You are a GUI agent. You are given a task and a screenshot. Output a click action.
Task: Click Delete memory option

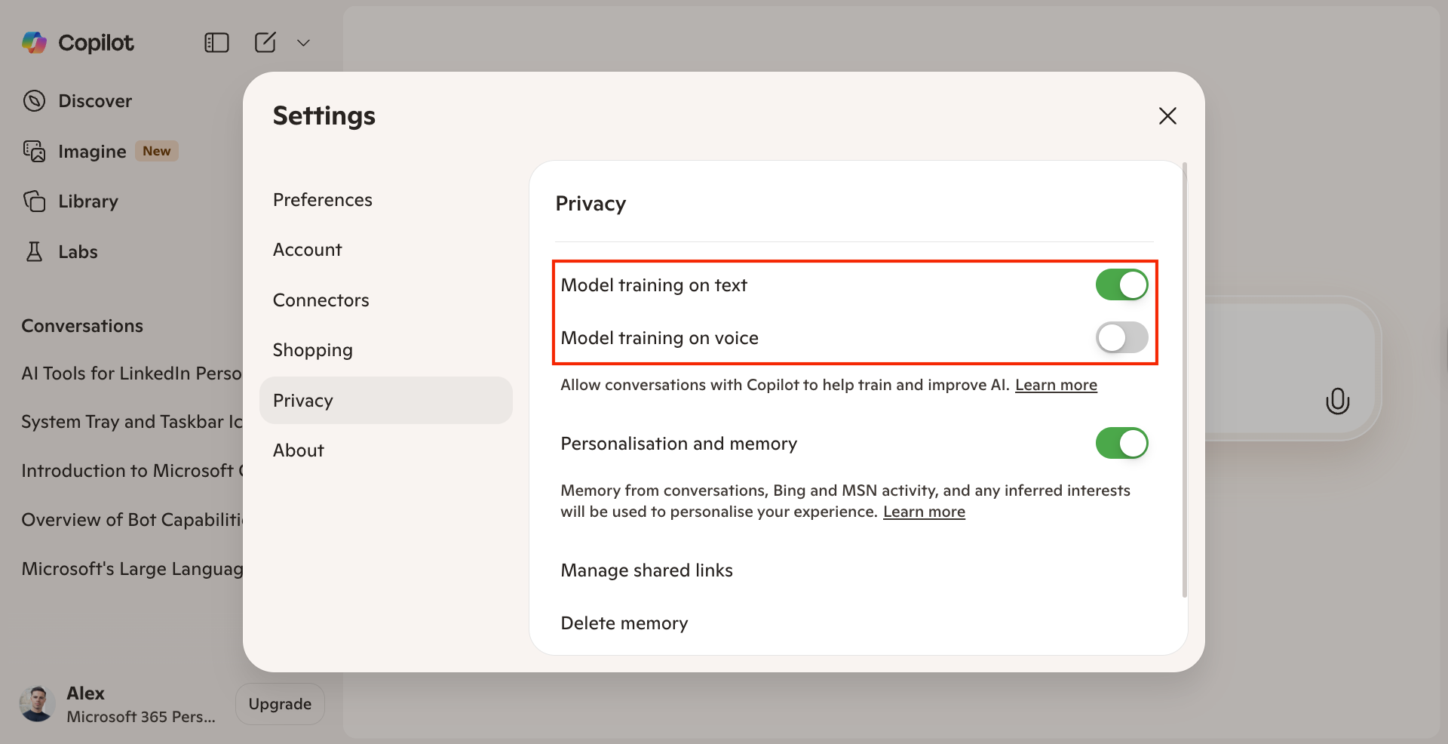point(624,623)
